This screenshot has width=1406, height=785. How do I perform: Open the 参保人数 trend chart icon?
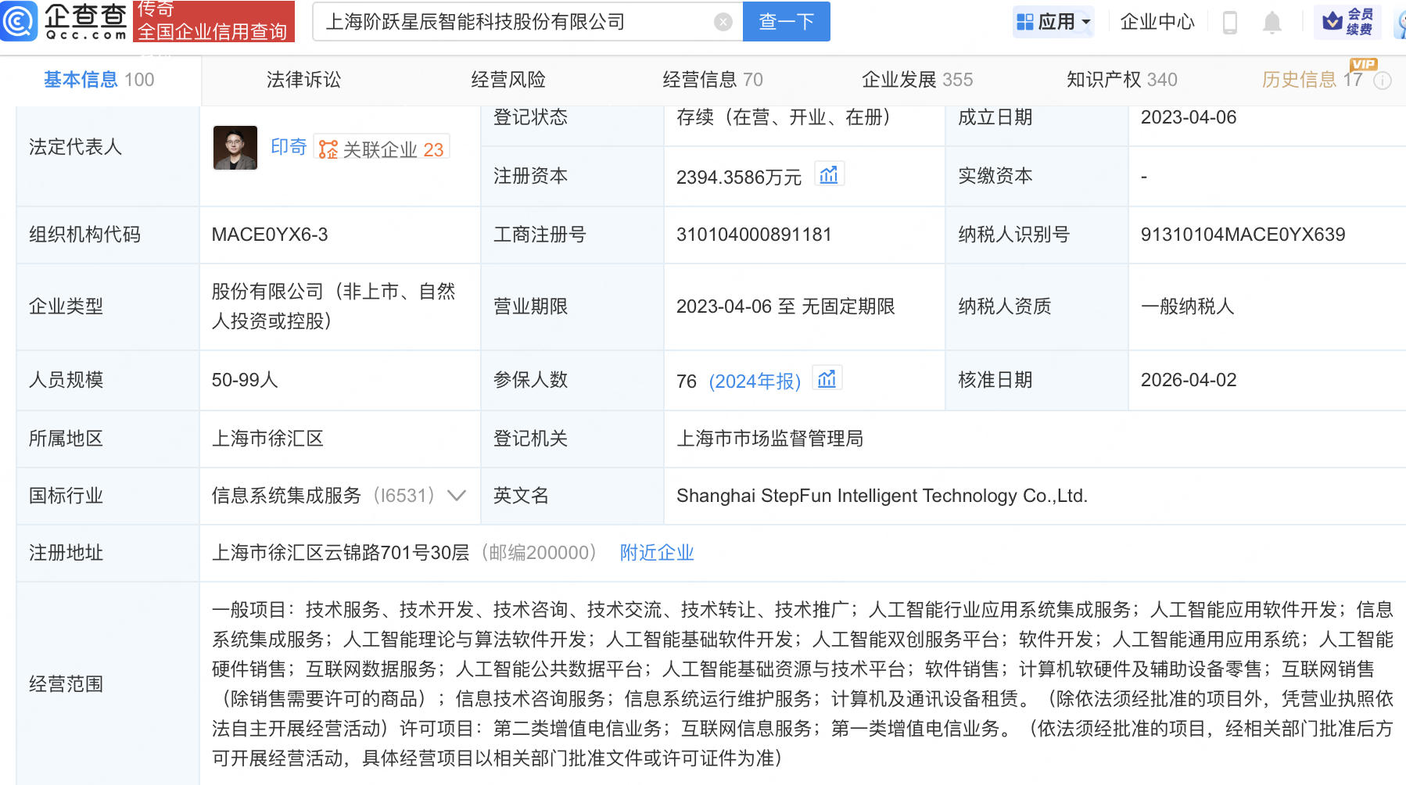827,378
